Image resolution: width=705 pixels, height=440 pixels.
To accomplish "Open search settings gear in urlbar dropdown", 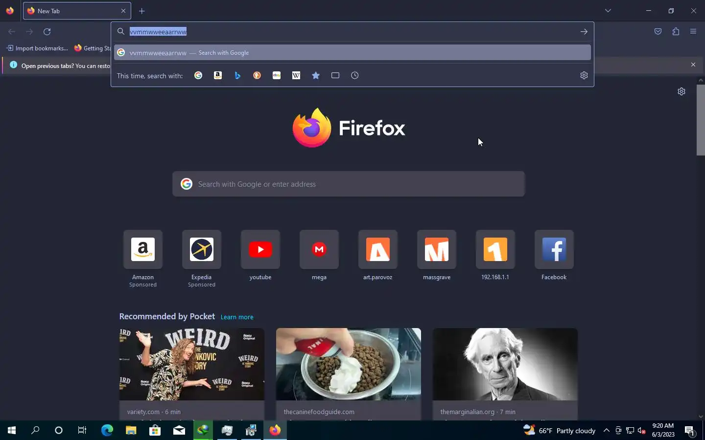I will [x=584, y=75].
